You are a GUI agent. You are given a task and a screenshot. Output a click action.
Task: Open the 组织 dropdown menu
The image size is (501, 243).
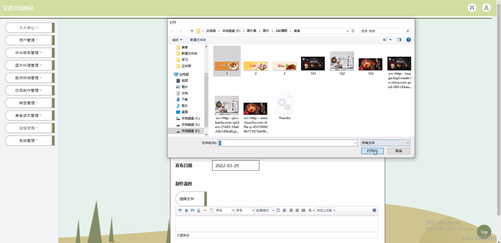click(x=177, y=40)
